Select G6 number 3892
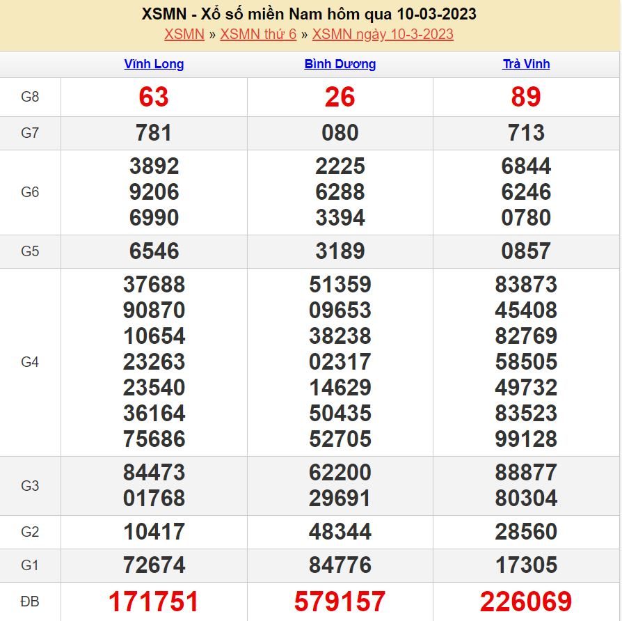Viewport: 622px width, 621px height. 154,166
